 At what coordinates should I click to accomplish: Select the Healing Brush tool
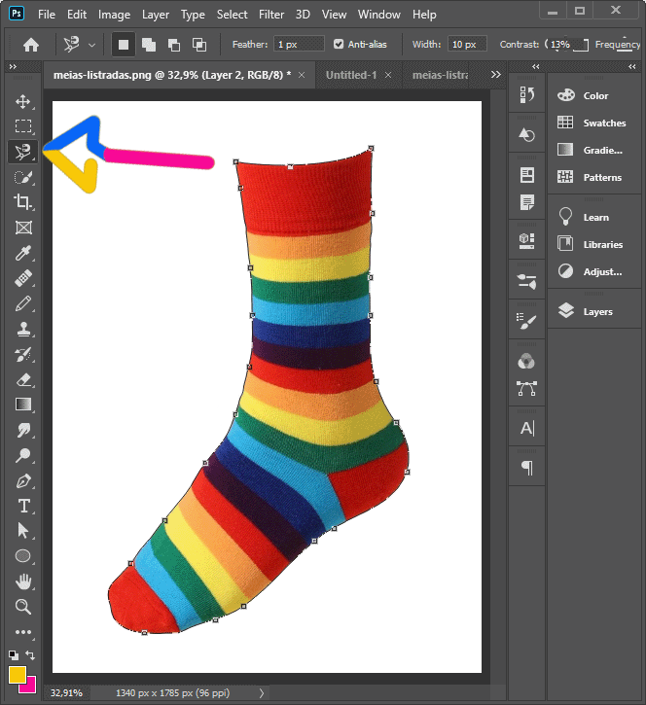coord(23,278)
